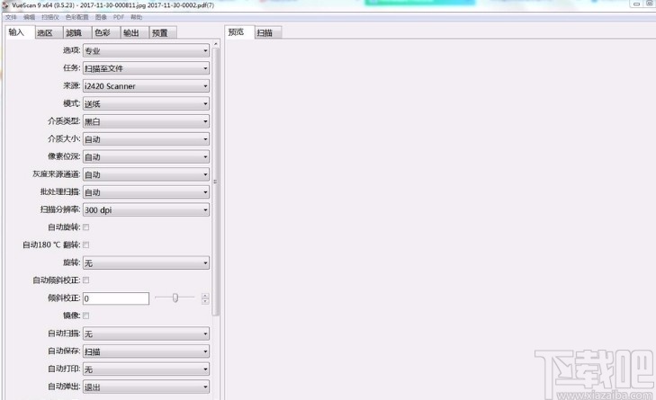Click the scroll-up arrow of settings panel
Screen dimensions: 656x400
click(216, 43)
